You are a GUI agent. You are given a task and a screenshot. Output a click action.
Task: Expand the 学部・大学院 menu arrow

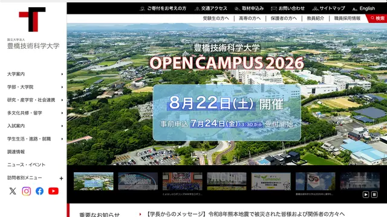pos(62,87)
